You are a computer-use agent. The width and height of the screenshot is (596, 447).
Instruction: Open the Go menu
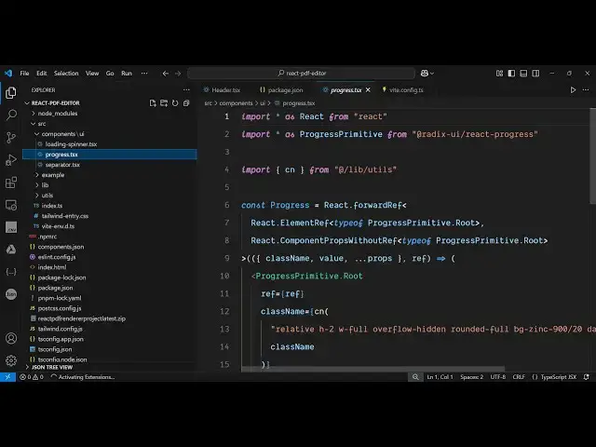coord(110,74)
